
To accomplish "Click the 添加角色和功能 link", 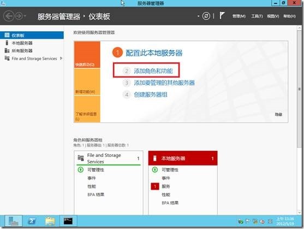I will point(153,71).
